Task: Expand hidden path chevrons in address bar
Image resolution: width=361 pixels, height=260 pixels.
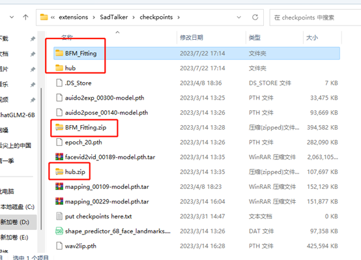Action: (53, 18)
